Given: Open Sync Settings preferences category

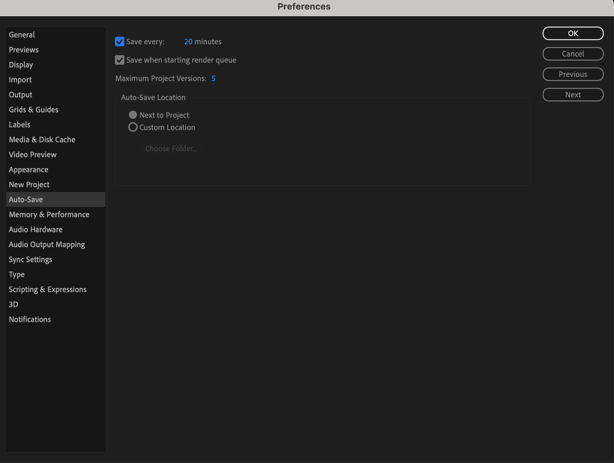Looking at the screenshot, I should [x=56, y=259].
